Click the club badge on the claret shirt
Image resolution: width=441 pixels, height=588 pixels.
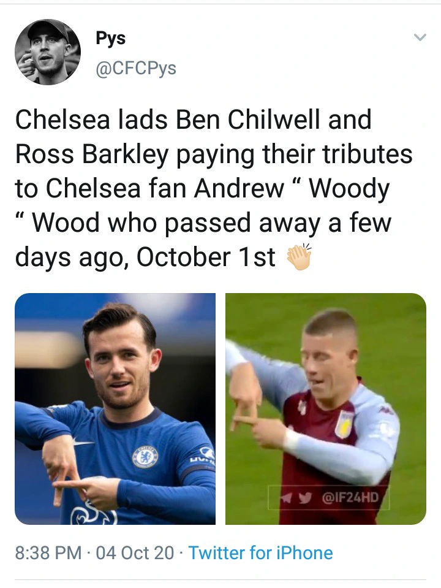344,424
